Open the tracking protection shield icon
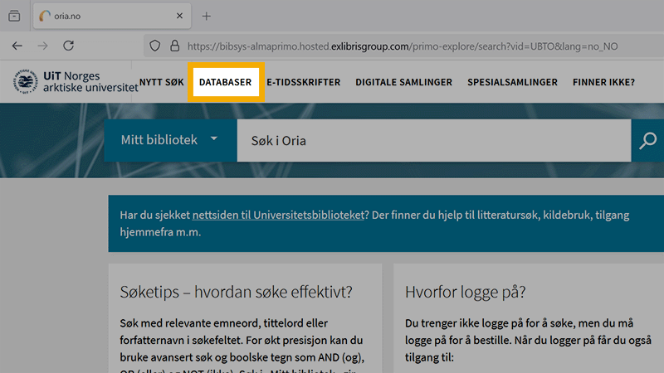 (x=154, y=46)
